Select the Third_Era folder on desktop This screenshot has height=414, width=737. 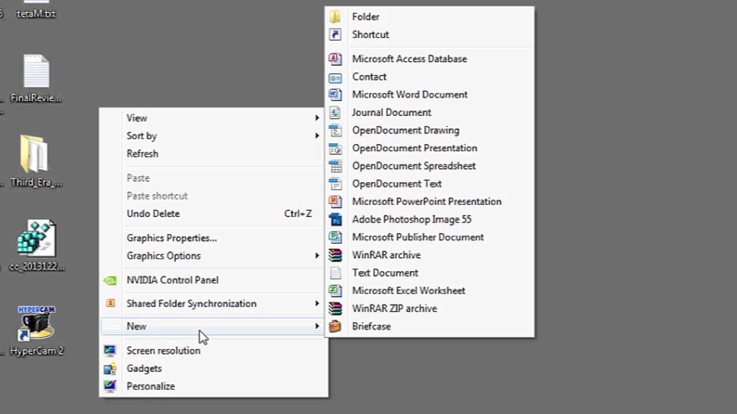coord(35,155)
